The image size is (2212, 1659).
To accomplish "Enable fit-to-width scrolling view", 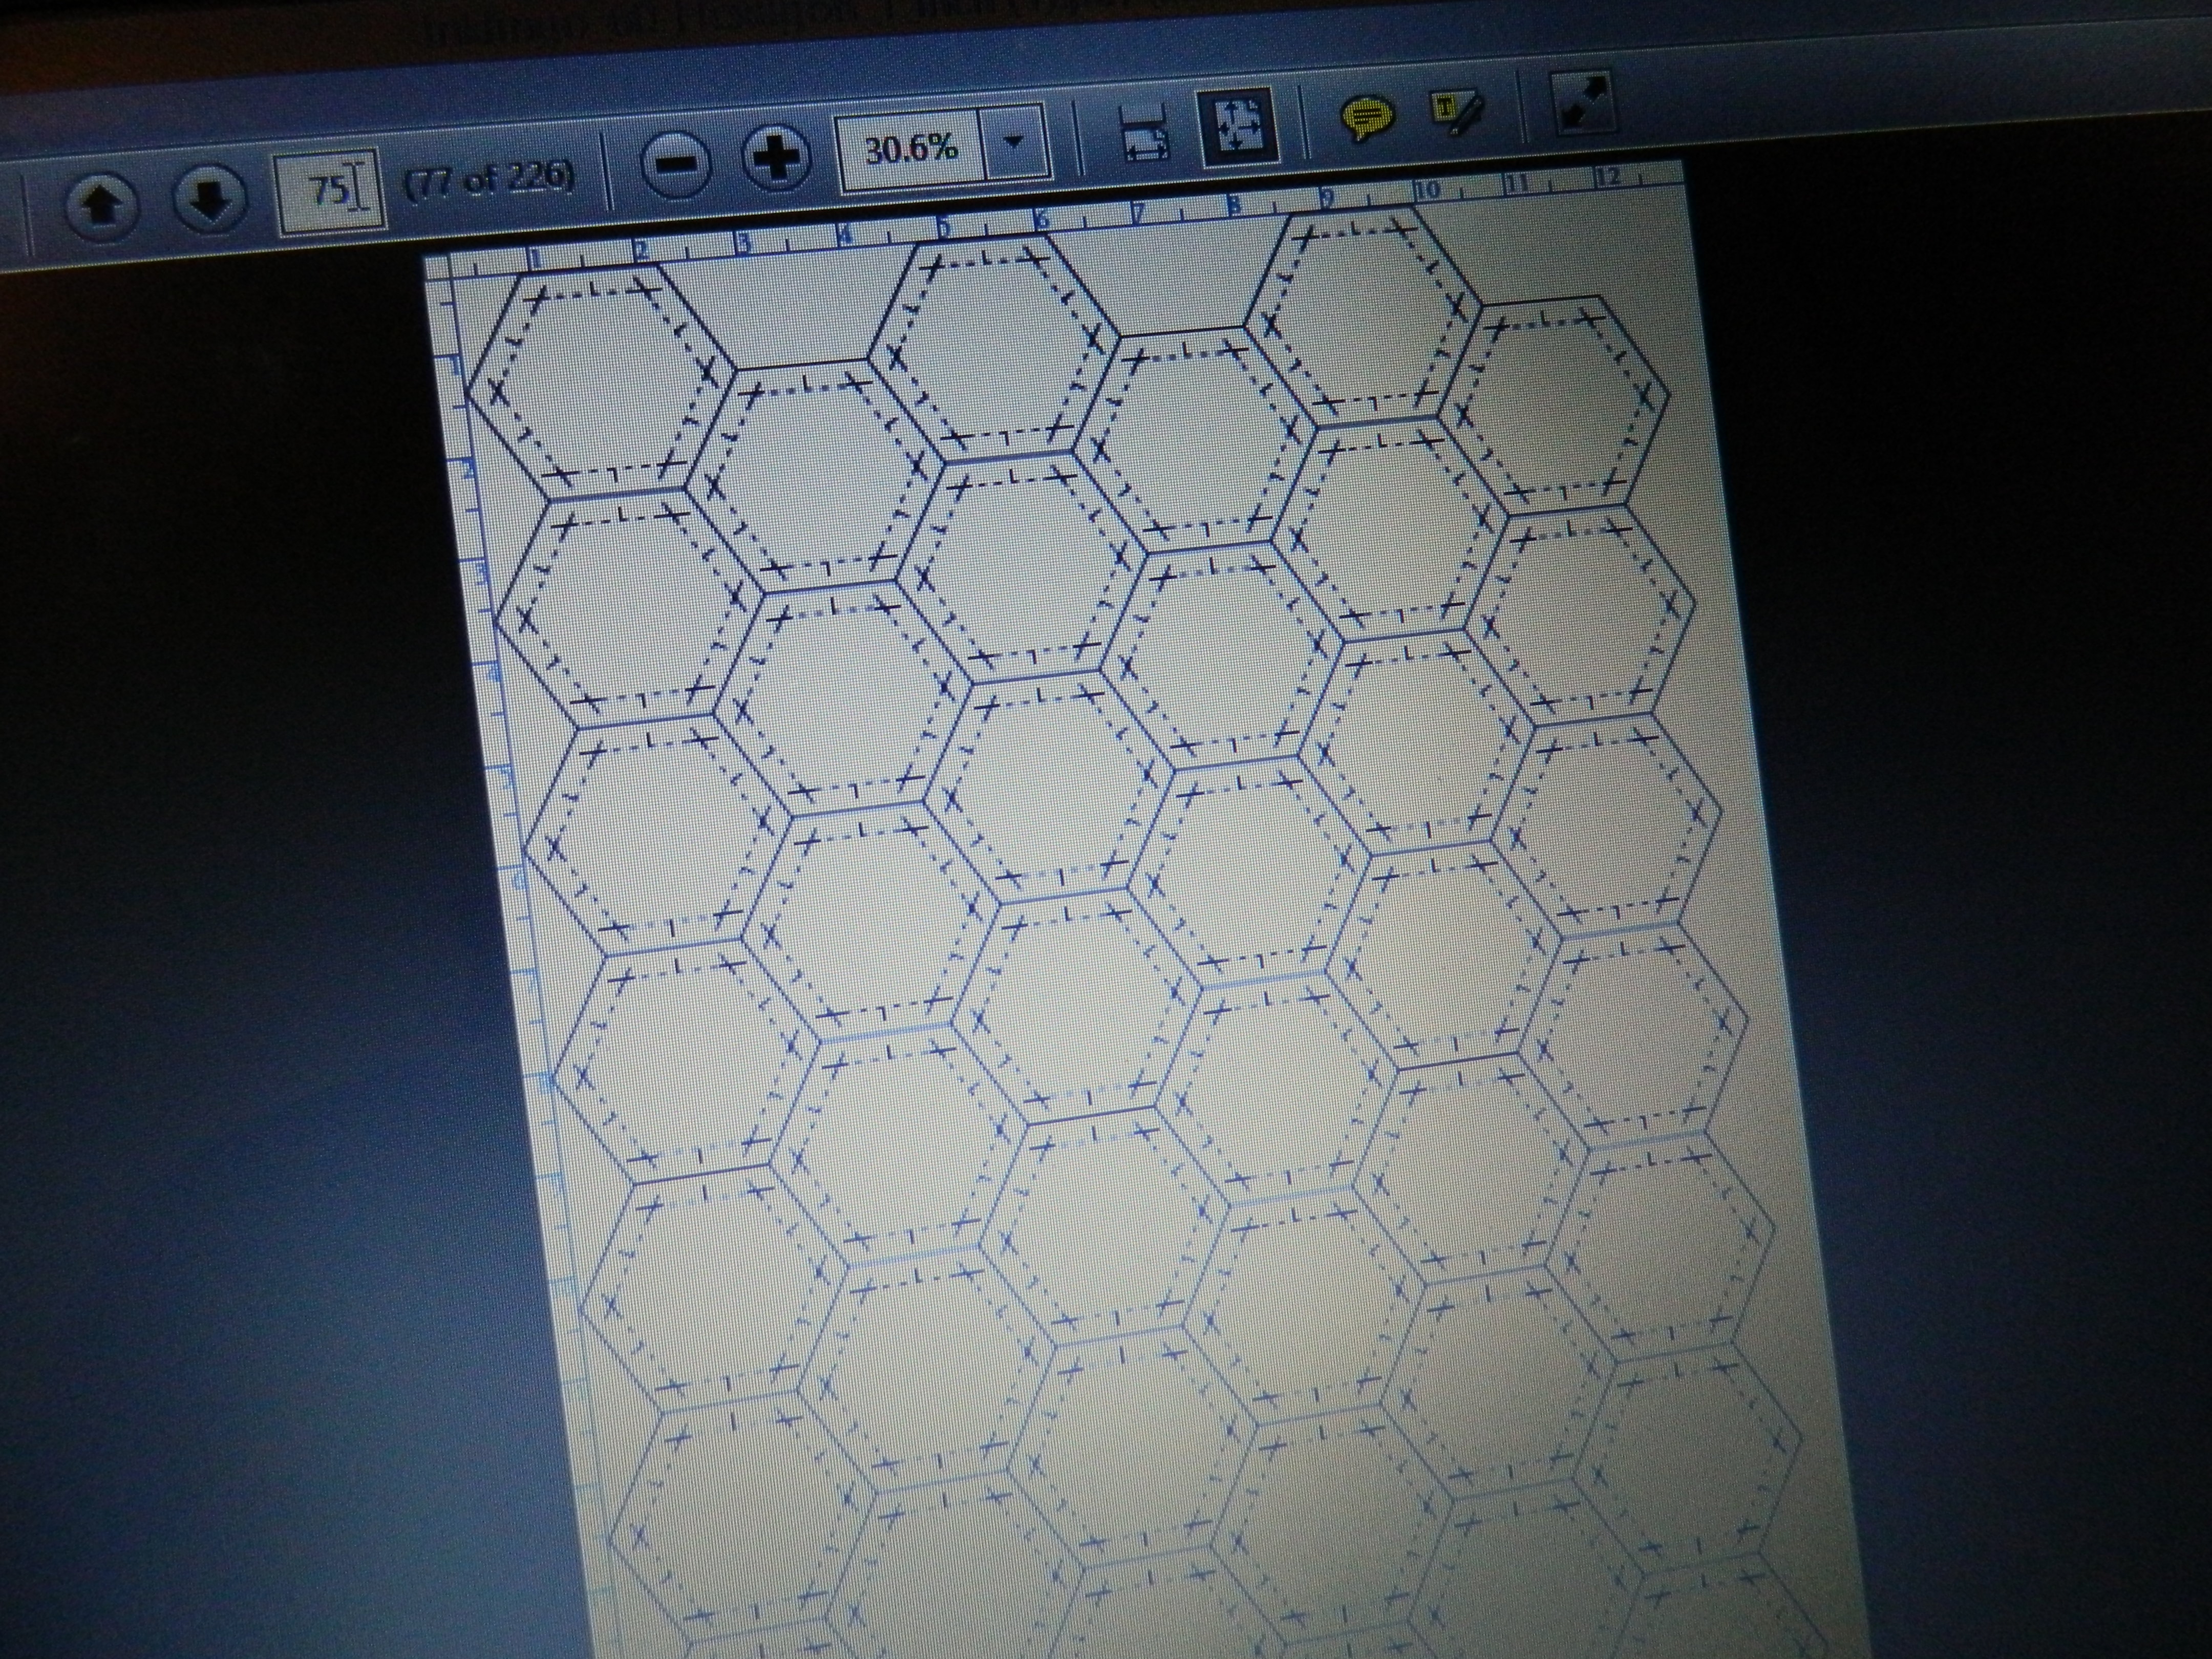I will (1145, 131).
